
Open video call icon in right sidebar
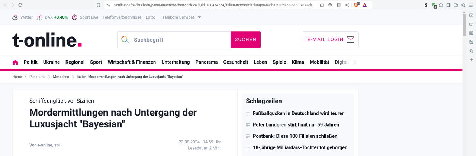[x=471, y=24]
